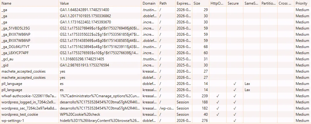311x124 pixels.
Task: Sort by the Size column header
Action: pos(201,3)
